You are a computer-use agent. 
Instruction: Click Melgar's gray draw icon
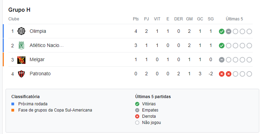click(222, 60)
